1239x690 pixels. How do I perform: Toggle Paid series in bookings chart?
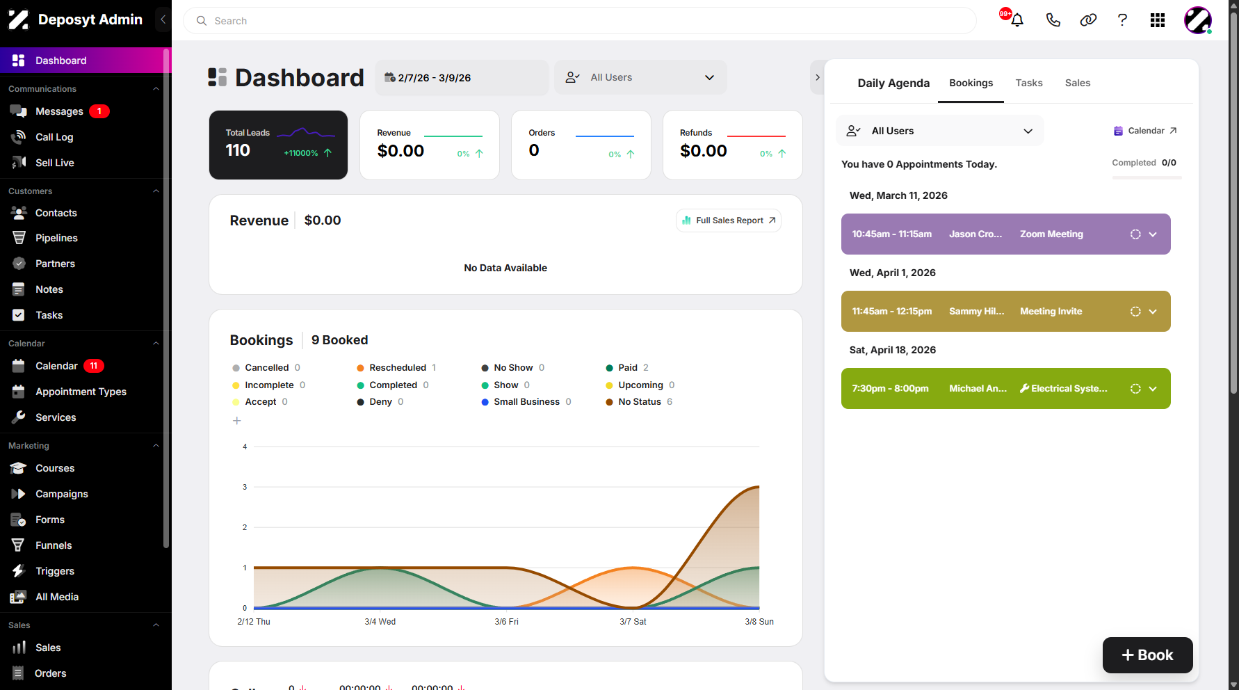[627, 368]
